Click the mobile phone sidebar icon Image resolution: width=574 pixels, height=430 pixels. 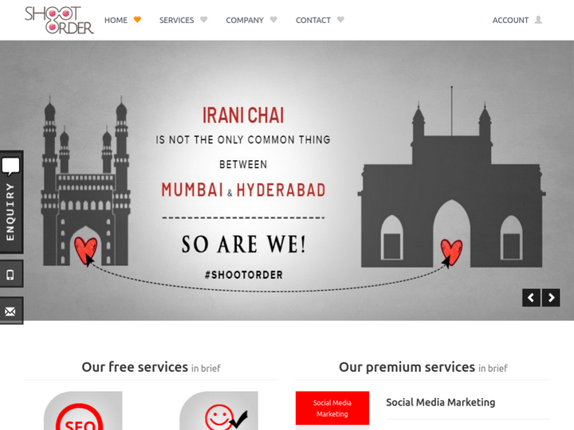[x=11, y=274]
